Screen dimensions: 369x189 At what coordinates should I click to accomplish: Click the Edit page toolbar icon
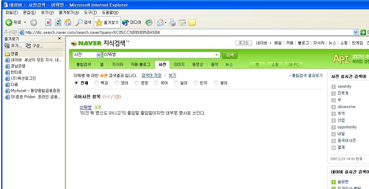click(x=182, y=22)
